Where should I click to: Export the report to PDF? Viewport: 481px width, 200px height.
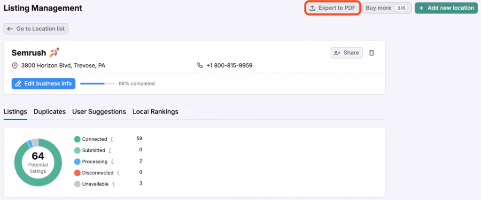[333, 8]
